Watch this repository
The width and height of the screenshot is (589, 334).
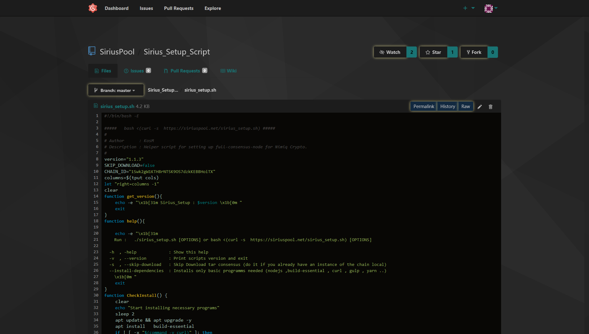coord(390,52)
